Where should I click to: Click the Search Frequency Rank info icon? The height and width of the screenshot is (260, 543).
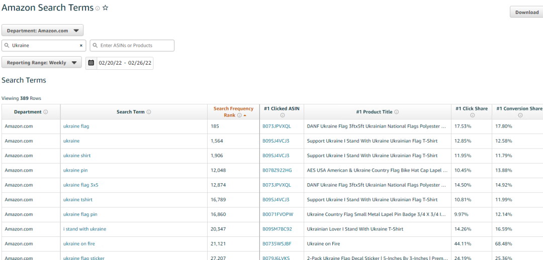239,115
